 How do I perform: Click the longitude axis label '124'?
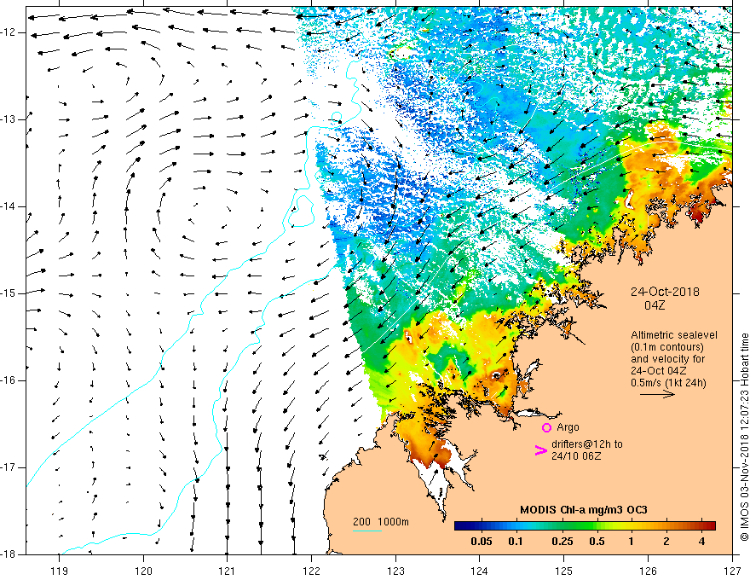pos(480,571)
